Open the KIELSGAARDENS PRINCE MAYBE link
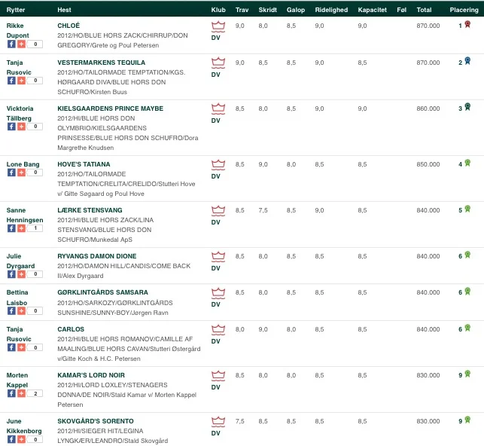The height and width of the screenshot is (446, 484). (110, 108)
